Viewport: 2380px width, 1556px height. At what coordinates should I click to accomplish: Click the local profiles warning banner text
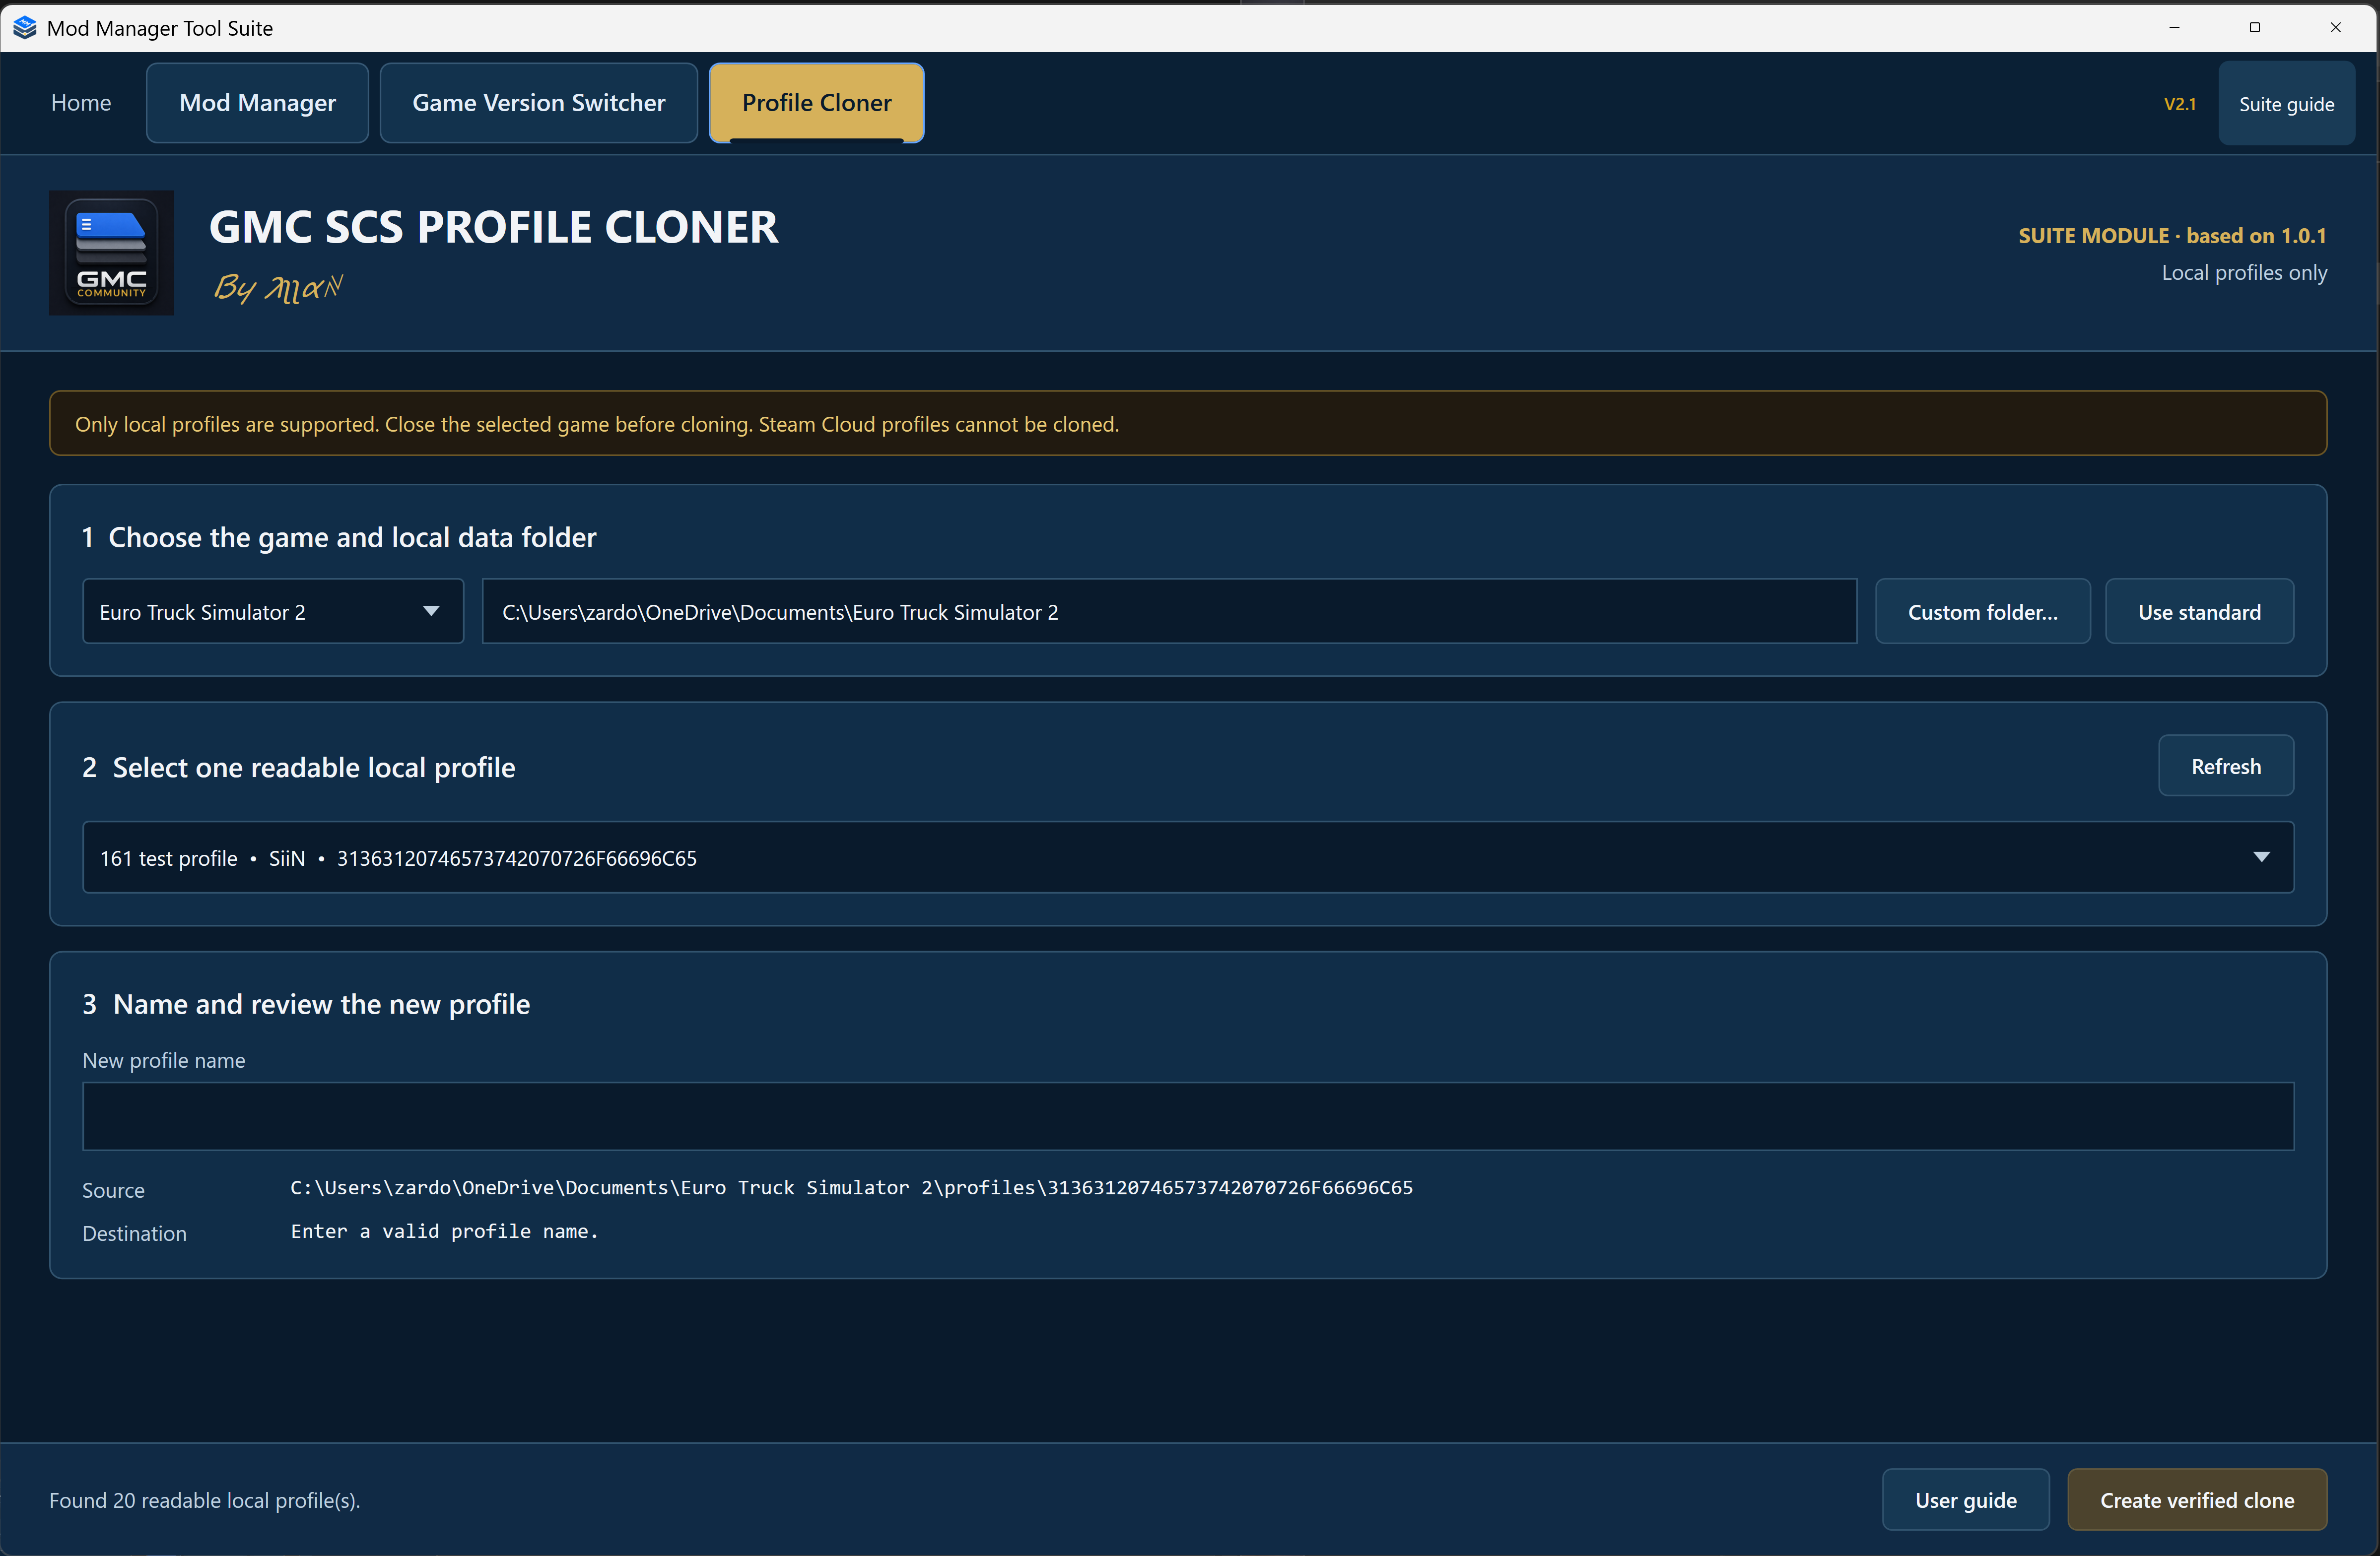pos(597,424)
